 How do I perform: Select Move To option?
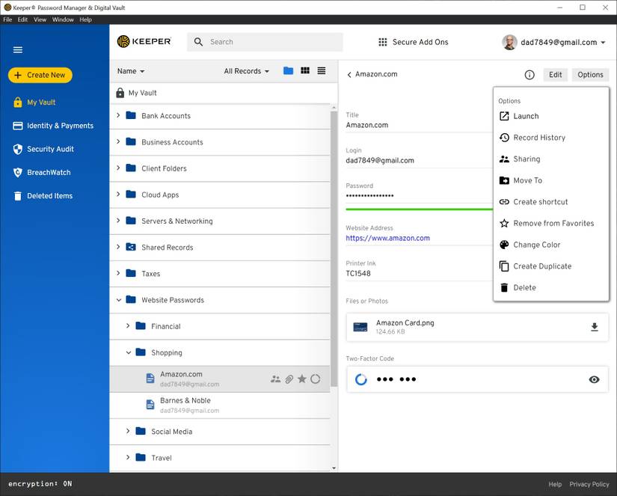tap(551, 180)
